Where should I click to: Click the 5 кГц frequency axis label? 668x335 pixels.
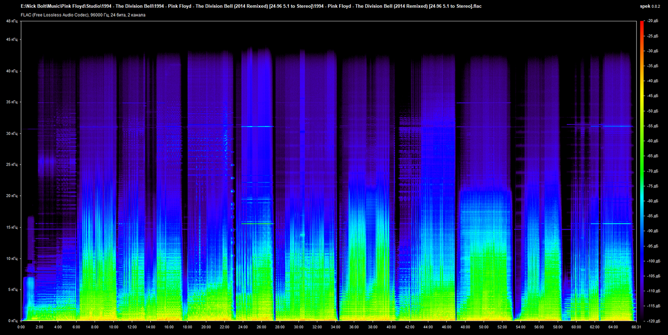pyautogui.click(x=13, y=290)
